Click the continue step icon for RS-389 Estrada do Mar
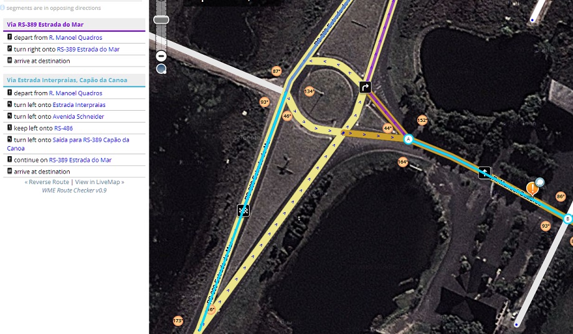The image size is (573, 334). (x=9, y=159)
